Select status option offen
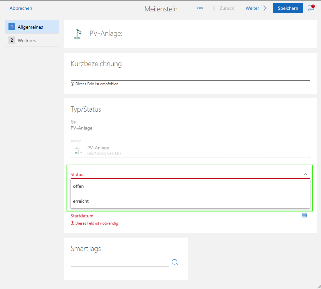This screenshot has height=289, width=321. (x=190, y=186)
